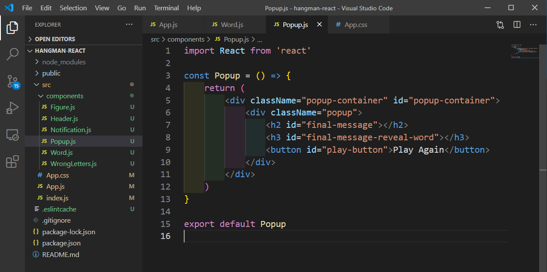The width and height of the screenshot is (547, 272).
Task: Click the "final-message" id string
Action: pyautogui.click(x=339, y=125)
